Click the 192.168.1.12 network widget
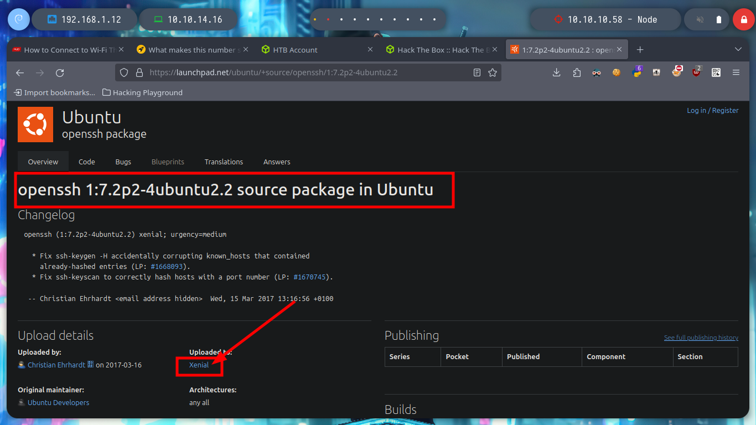The width and height of the screenshot is (756, 425). pyautogui.click(x=84, y=19)
